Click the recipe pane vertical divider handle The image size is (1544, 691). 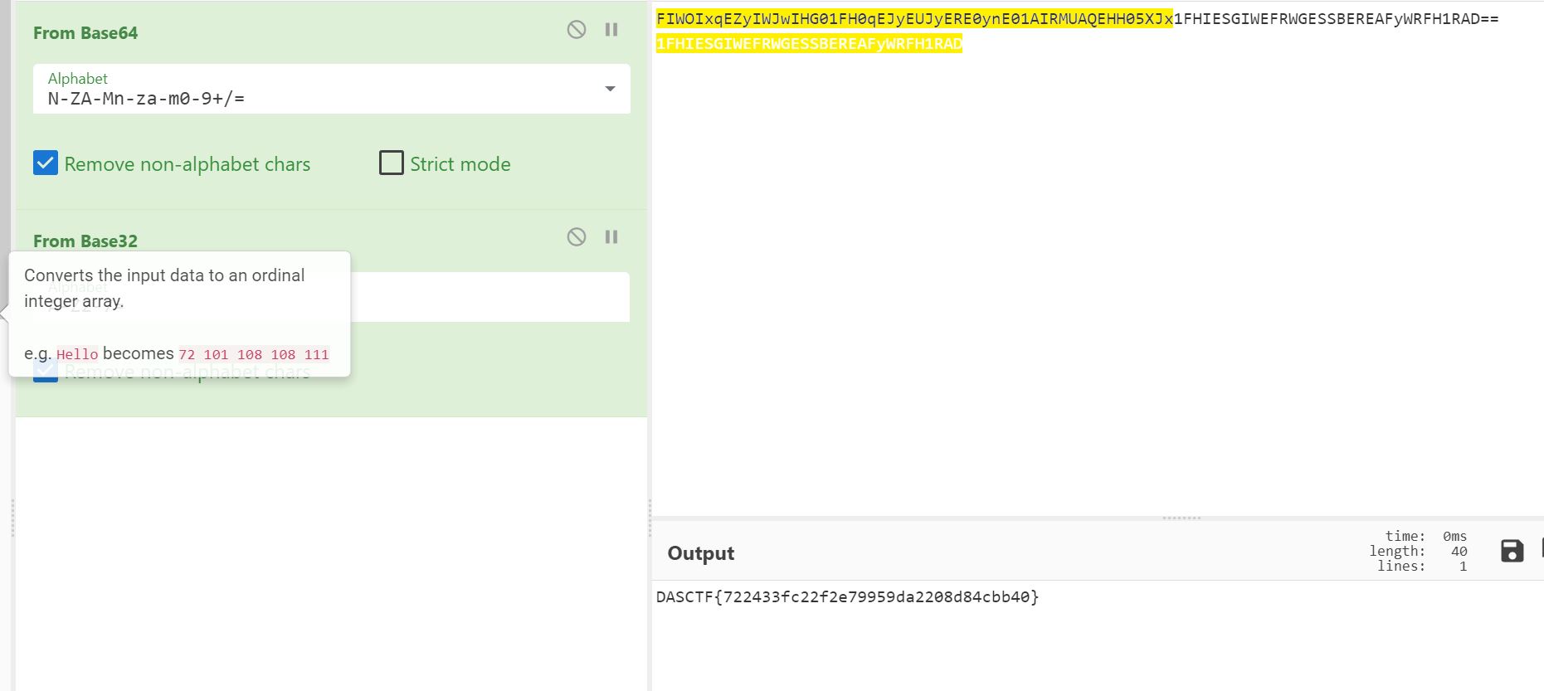[650, 518]
